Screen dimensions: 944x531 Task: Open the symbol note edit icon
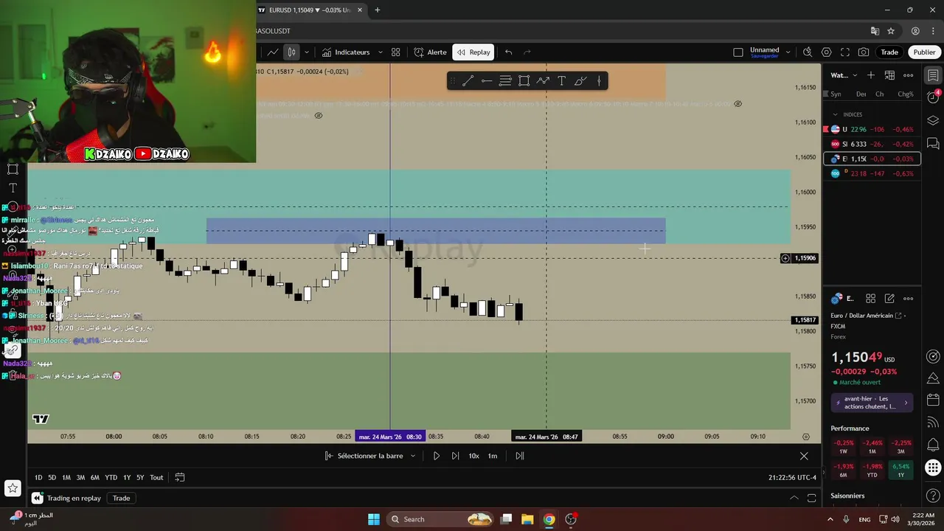[889, 299]
